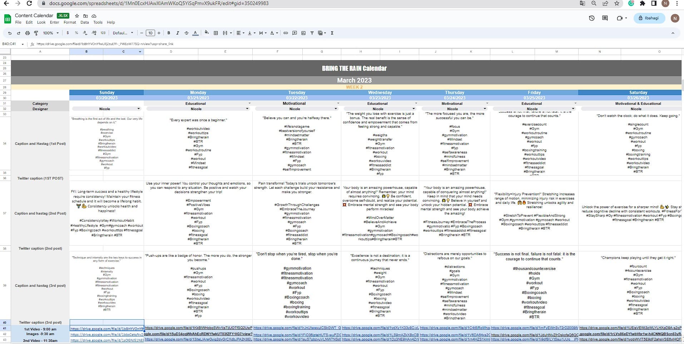Merge the selected cells

pos(225,33)
